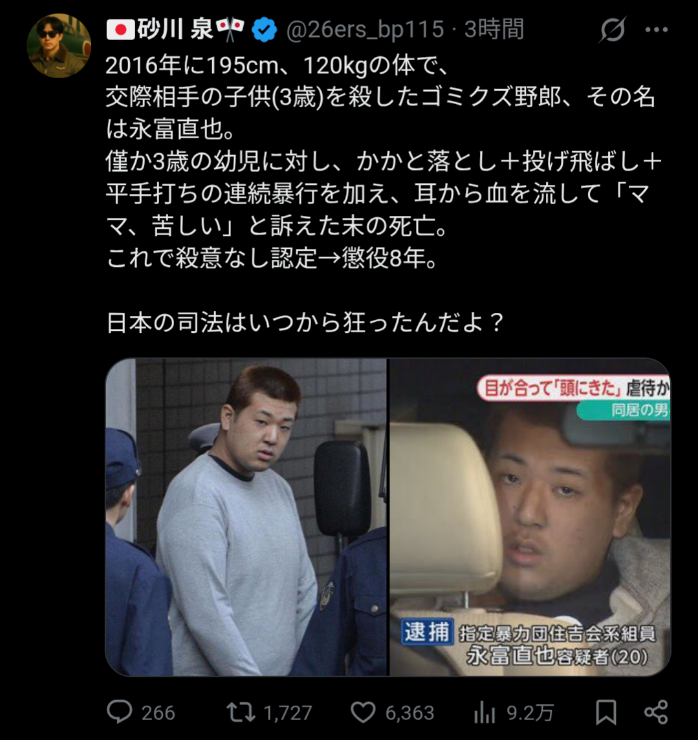This screenshot has width=698, height=740.
Task: Open the profile avatar of 砂川 泉
Action: pos(59,46)
